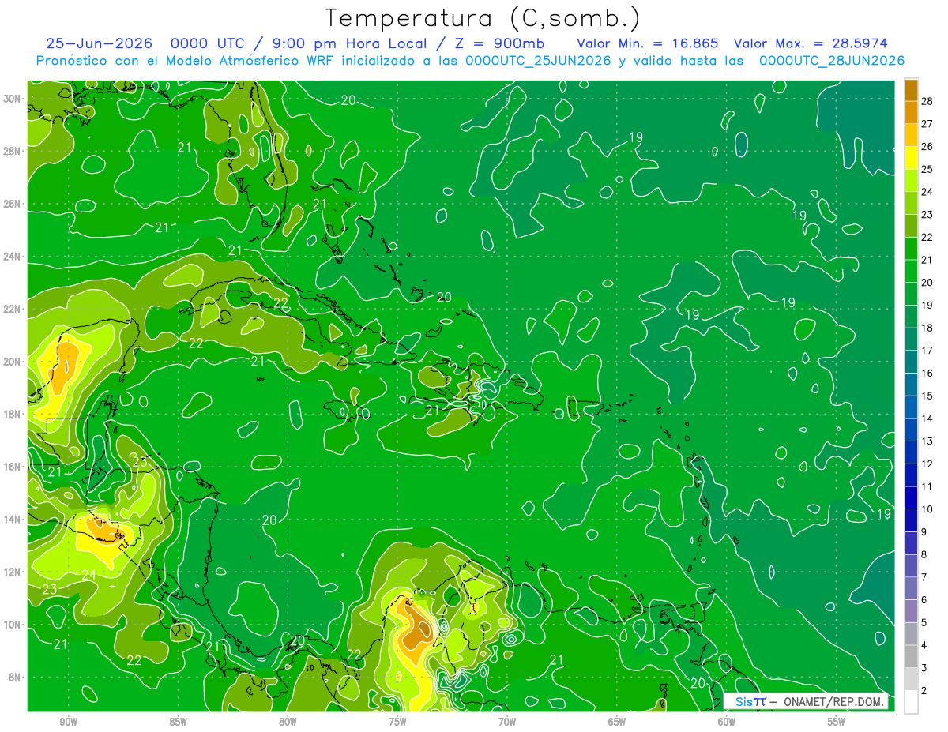
Task: Select the initialization stamp '0000UTC_25JUN2026'
Action: tap(538, 61)
